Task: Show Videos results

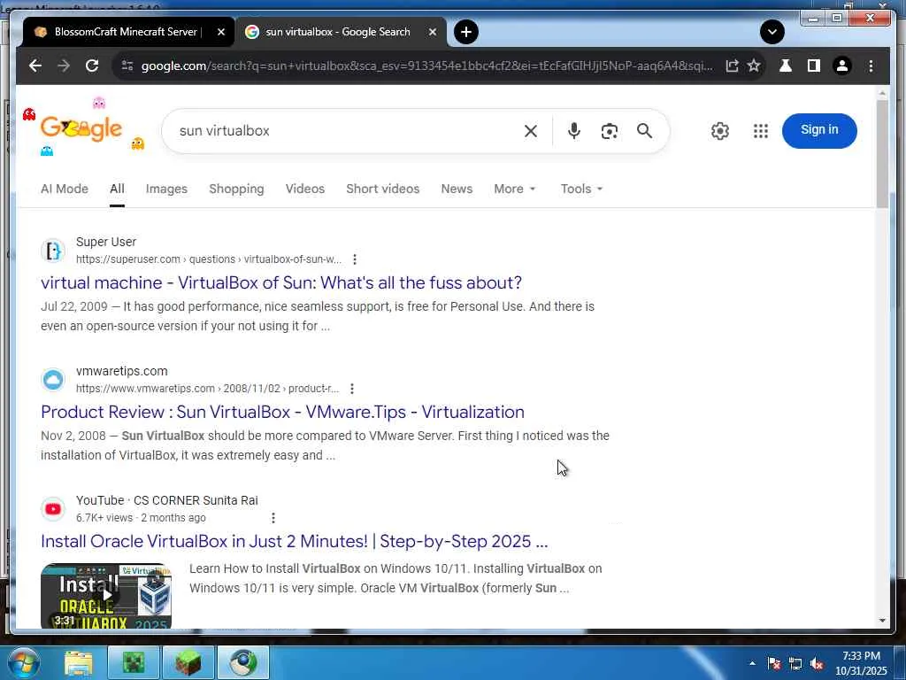Action: pos(305,189)
